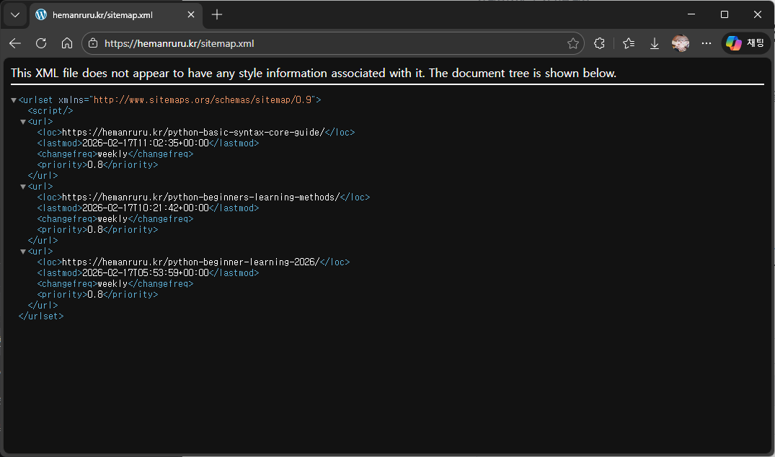
Task: View site information lock icon
Action: (92, 43)
